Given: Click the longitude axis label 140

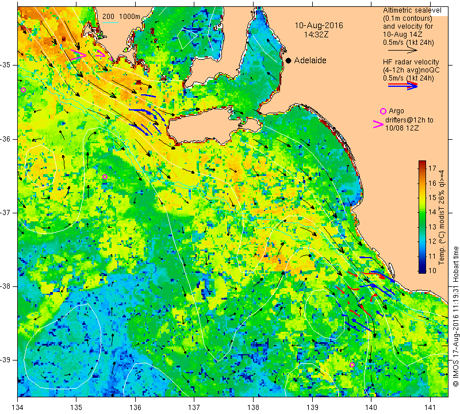Looking at the screenshot, I should point(371,408).
